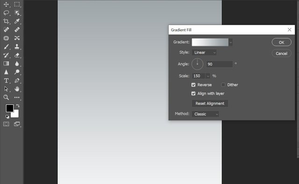Select the Path Selection tool
The image size is (299, 184).
coord(6,89)
